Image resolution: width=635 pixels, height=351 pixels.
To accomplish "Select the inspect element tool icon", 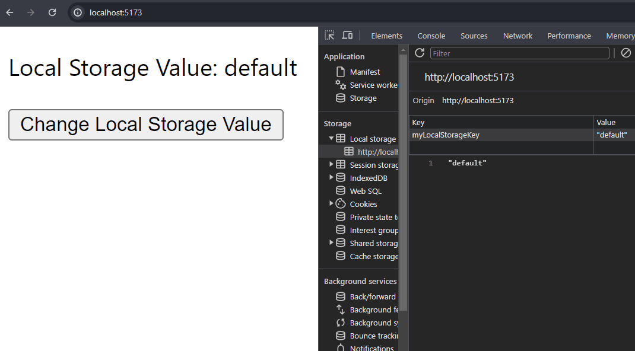I will pyautogui.click(x=329, y=35).
